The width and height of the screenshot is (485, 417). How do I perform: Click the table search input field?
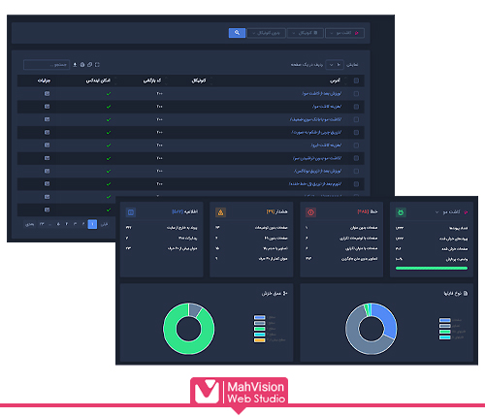(x=47, y=65)
